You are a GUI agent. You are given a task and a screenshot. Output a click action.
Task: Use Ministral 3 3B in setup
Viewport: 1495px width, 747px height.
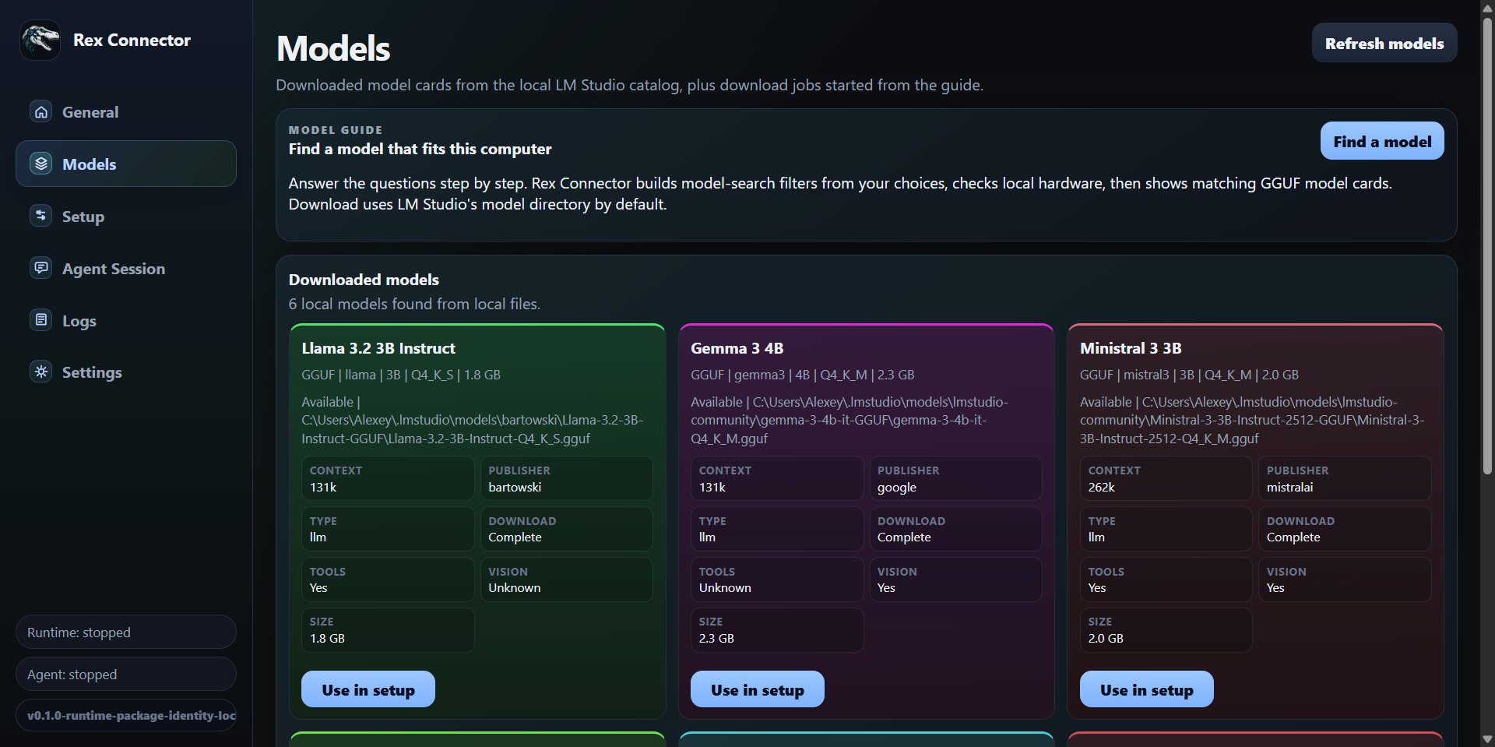click(1147, 689)
